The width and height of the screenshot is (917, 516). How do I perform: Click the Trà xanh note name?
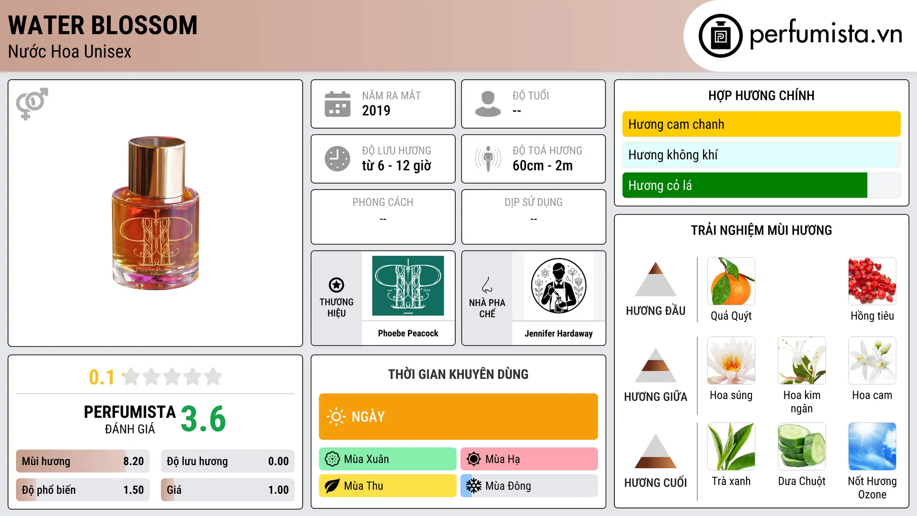click(731, 481)
